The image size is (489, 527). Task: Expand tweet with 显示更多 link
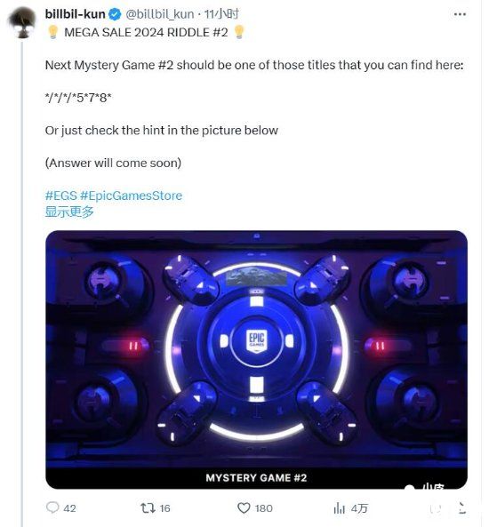coord(69,212)
